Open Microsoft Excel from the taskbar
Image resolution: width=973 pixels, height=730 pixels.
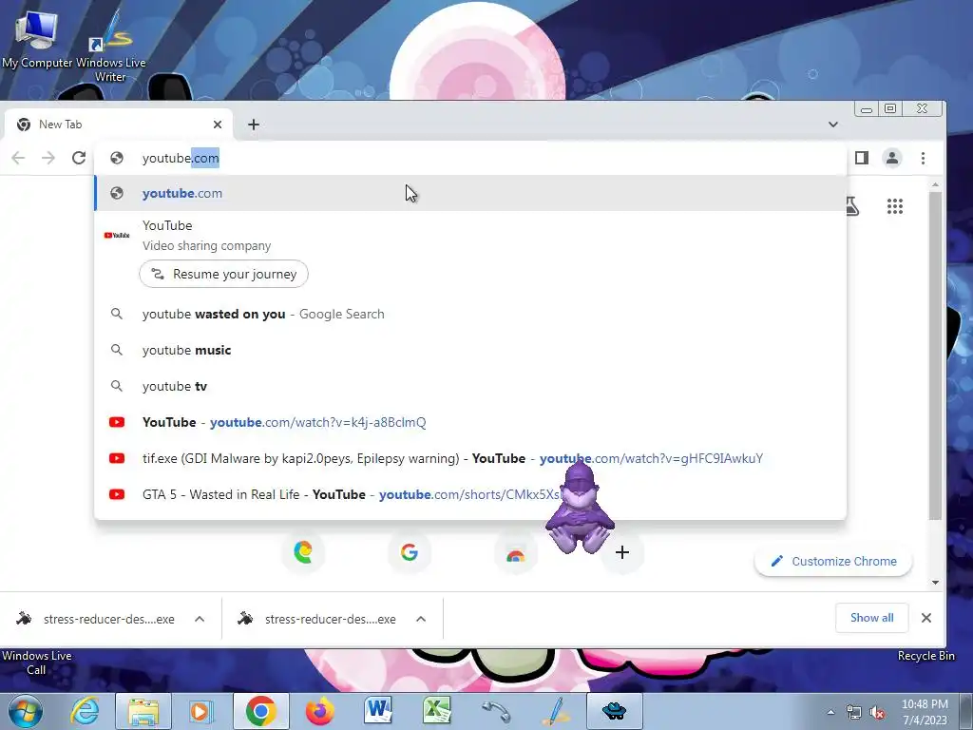437,711
